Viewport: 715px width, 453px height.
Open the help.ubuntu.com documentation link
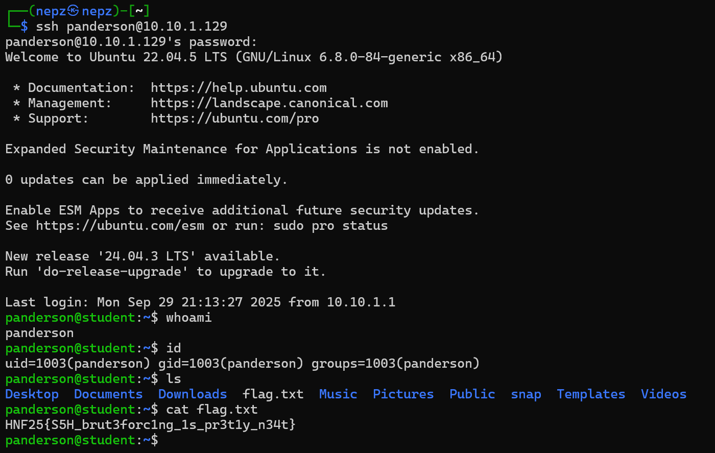(239, 88)
